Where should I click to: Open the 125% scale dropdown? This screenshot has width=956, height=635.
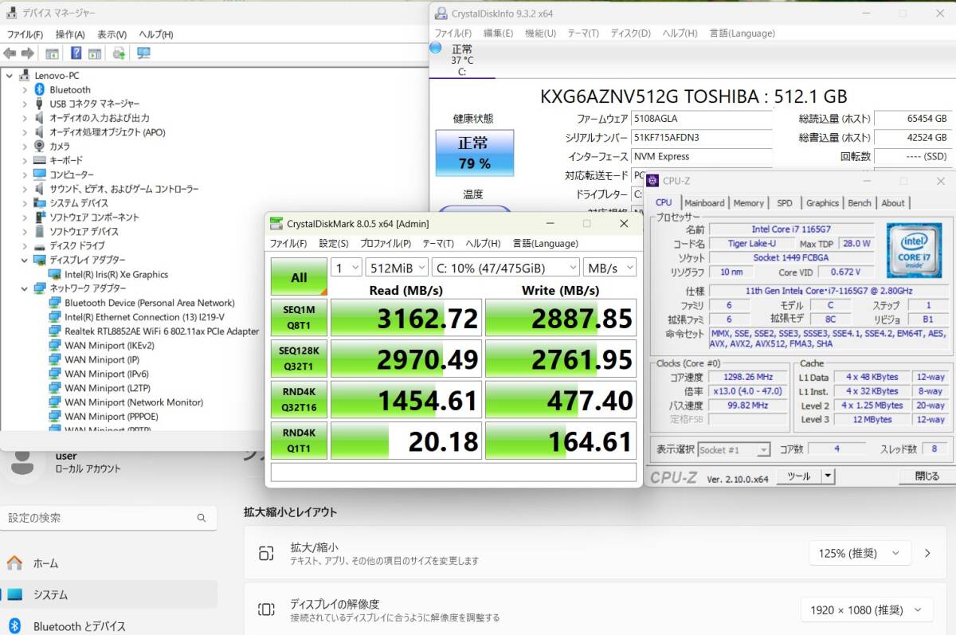pos(860,553)
